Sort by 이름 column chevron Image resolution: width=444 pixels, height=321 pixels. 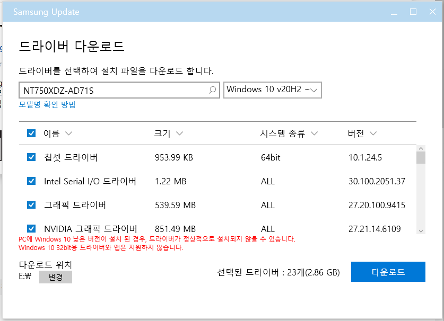click(x=69, y=133)
